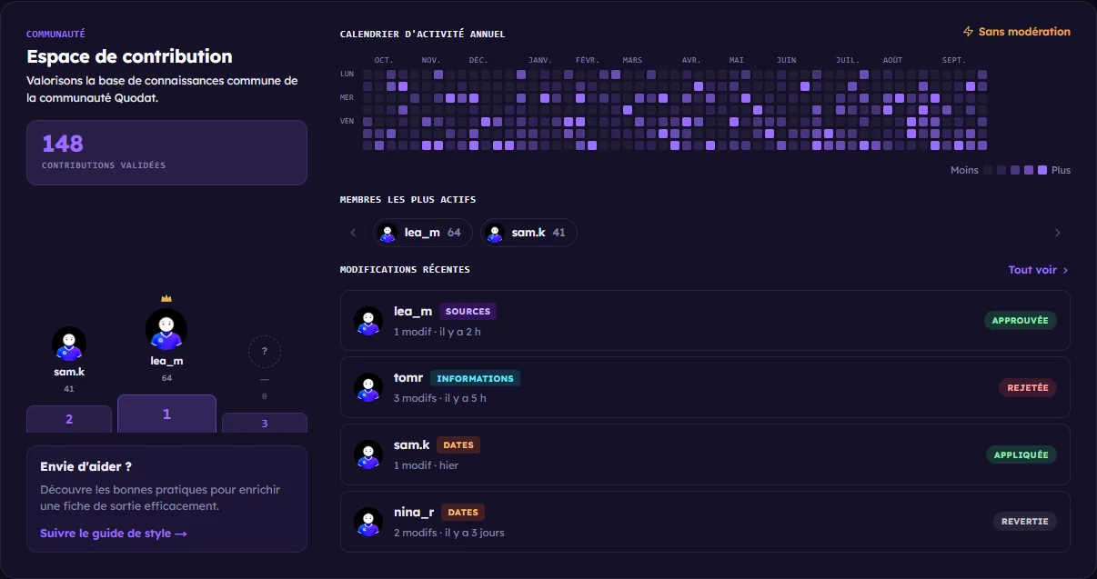Click the username nina_r in recent modifications
The width and height of the screenshot is (1097, 579).
click(414, 513)
